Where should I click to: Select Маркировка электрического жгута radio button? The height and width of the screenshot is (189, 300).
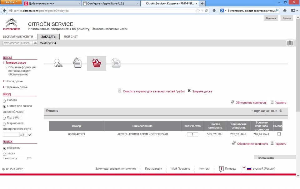pyautogui.click(x=4, y=124)
